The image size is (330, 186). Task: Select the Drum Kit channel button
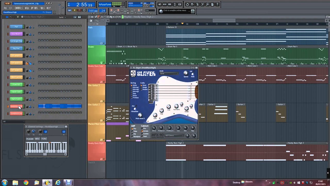16,85
